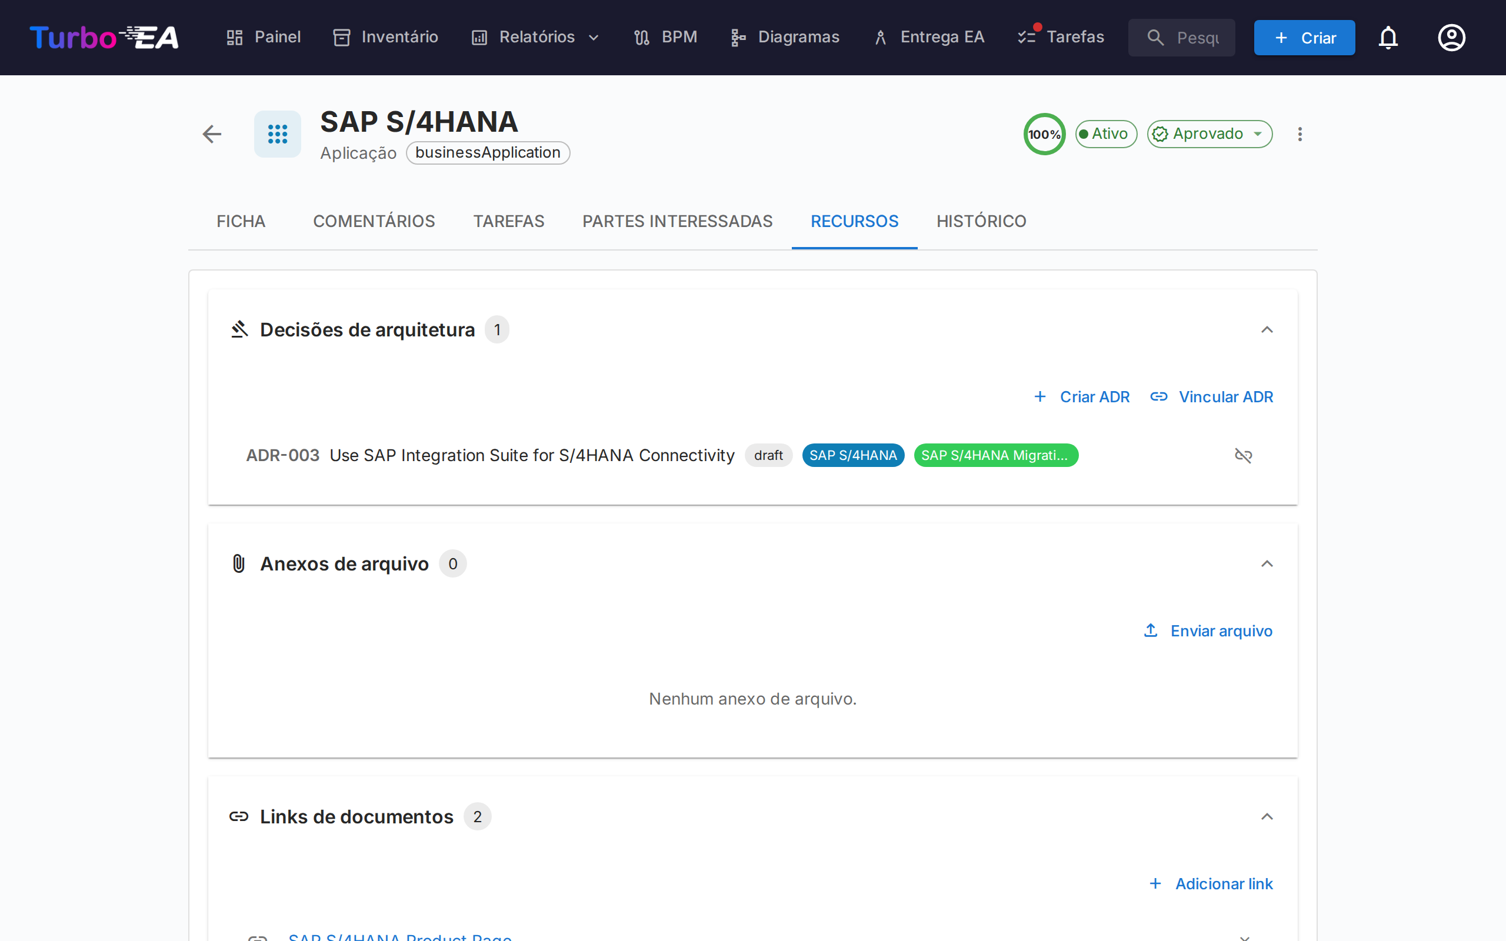Open the Aprovado status dropdown
The image size is (1506, 941).
point(1208,134)
